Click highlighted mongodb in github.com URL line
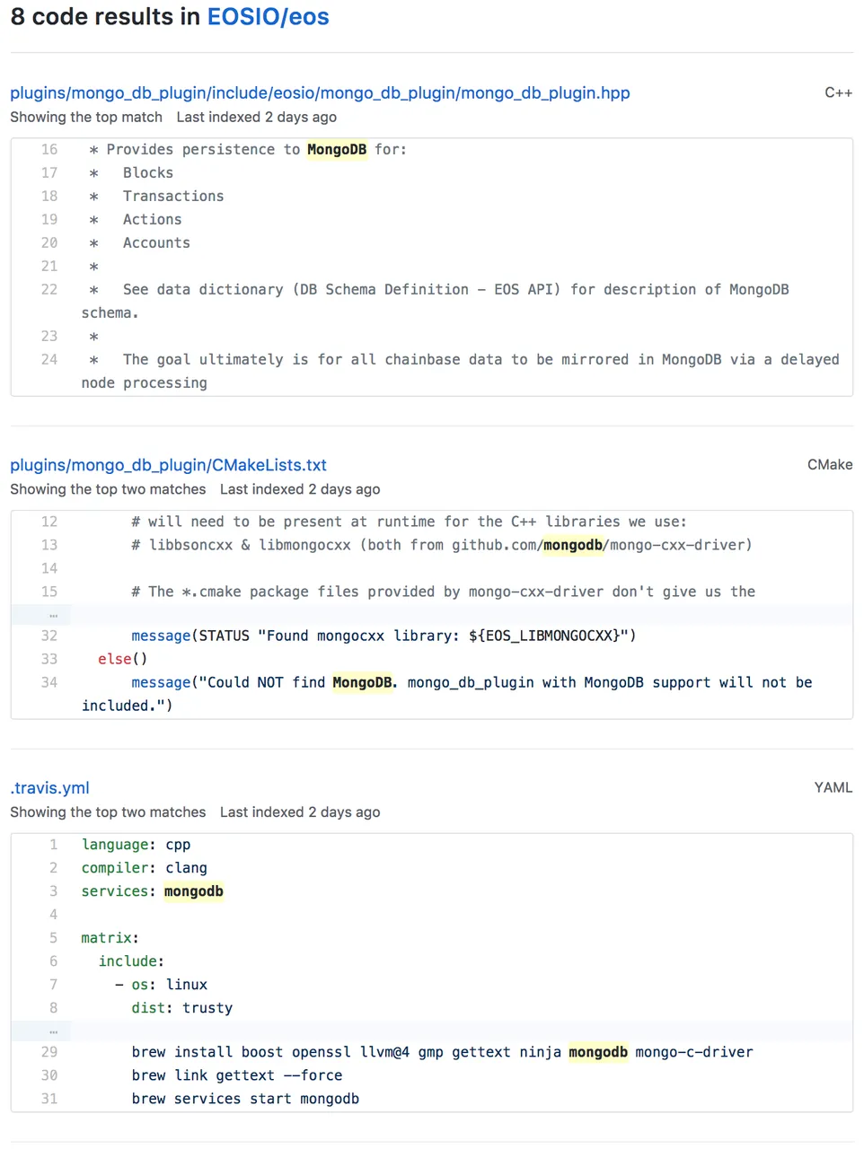This screenshot has height=1149, width=864. coord(573,545)
